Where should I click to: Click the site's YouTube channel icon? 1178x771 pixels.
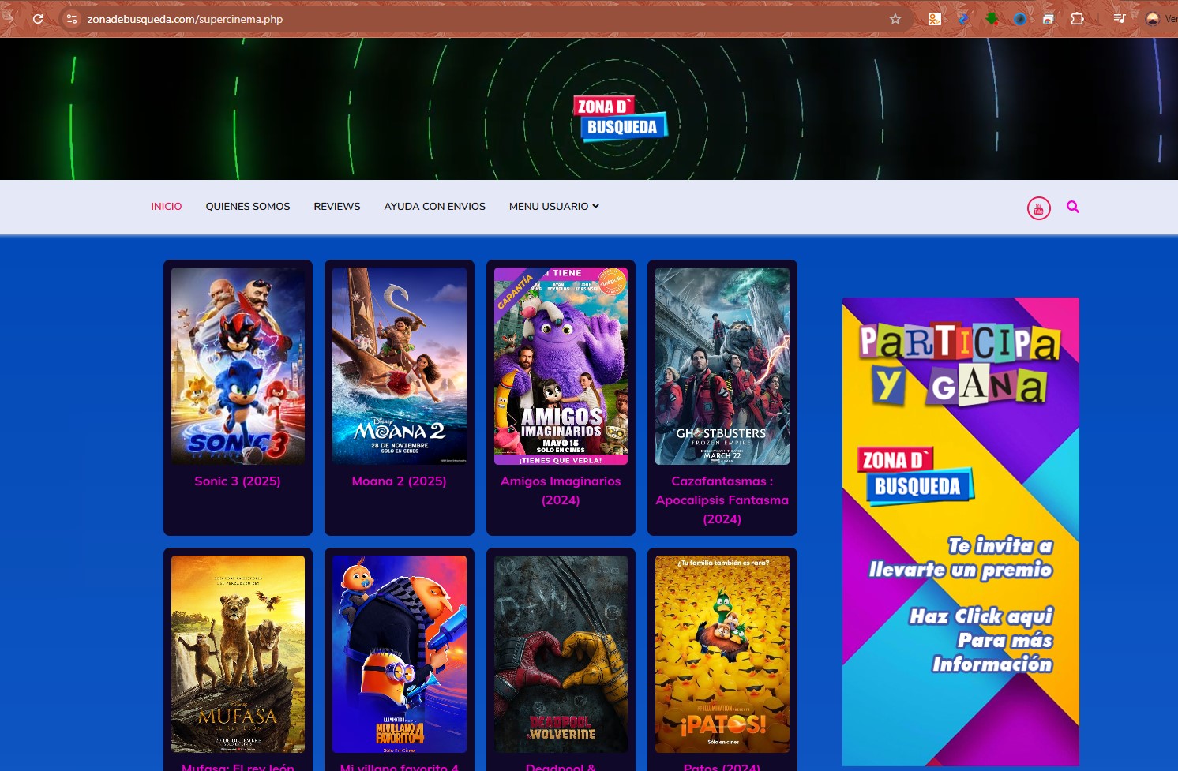click(x=1038, y=208)
